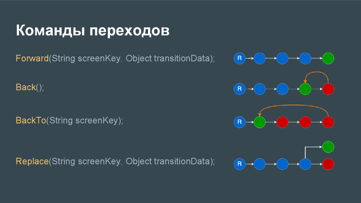Click the red node in Replace diagram
Image resolution: width=361 pixels, height=203 pixels.
[328, 164]
